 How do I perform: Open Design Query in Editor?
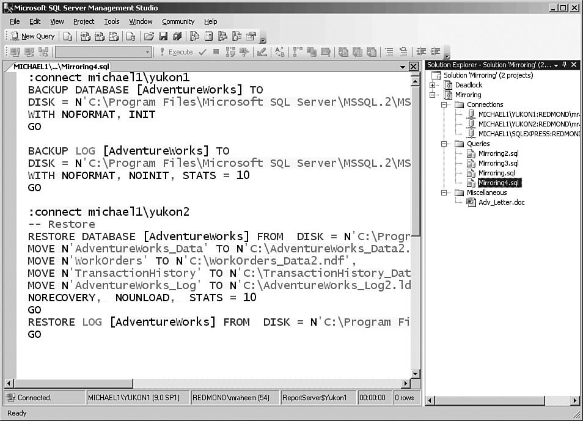[262, 52]
